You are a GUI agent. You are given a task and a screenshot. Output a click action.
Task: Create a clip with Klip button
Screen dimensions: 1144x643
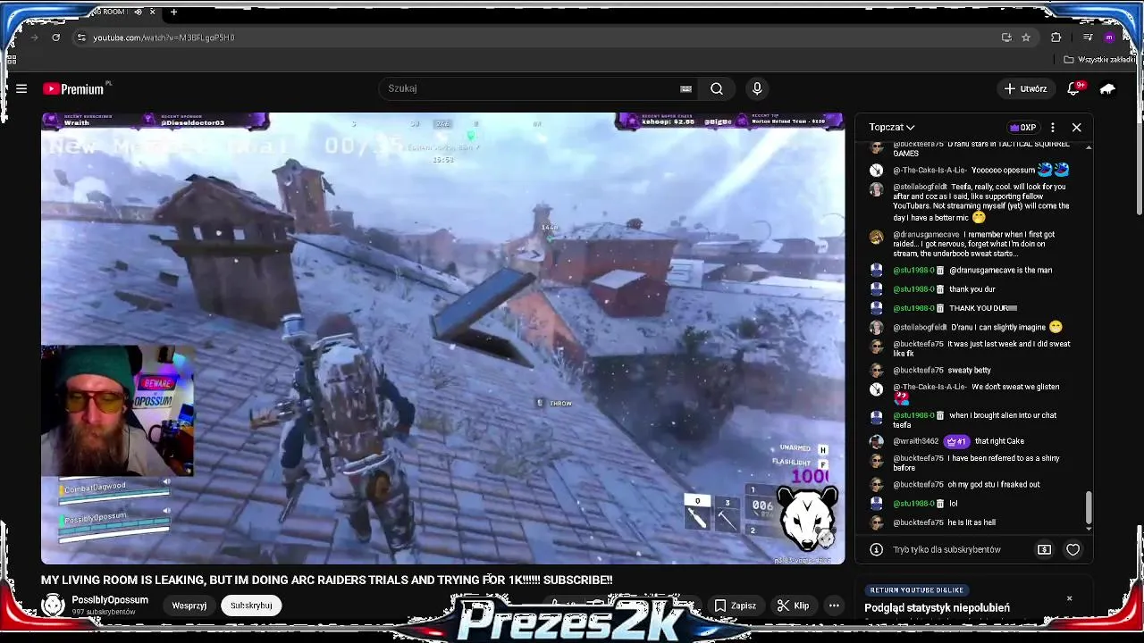(x=793, y=605)
